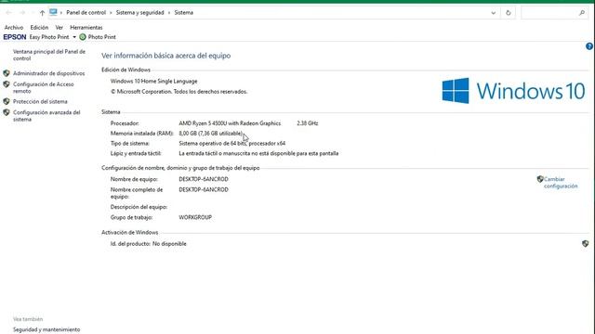
Task: Open Seguridad y mantenimiento link
Action: coord(46,329)
